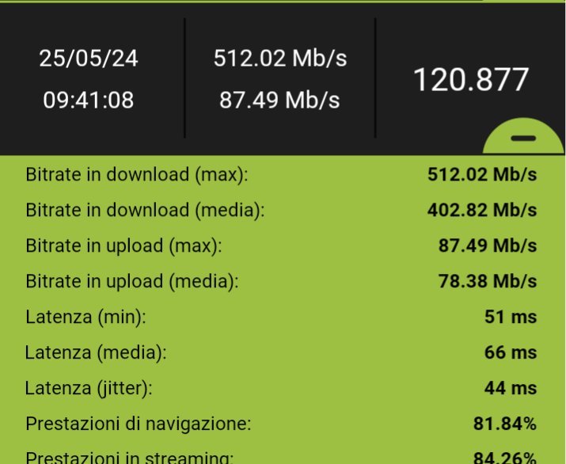The height and width of the screenshot is (464, 566).
Task: Select the Latenza (media) row label
Action: 93,352
